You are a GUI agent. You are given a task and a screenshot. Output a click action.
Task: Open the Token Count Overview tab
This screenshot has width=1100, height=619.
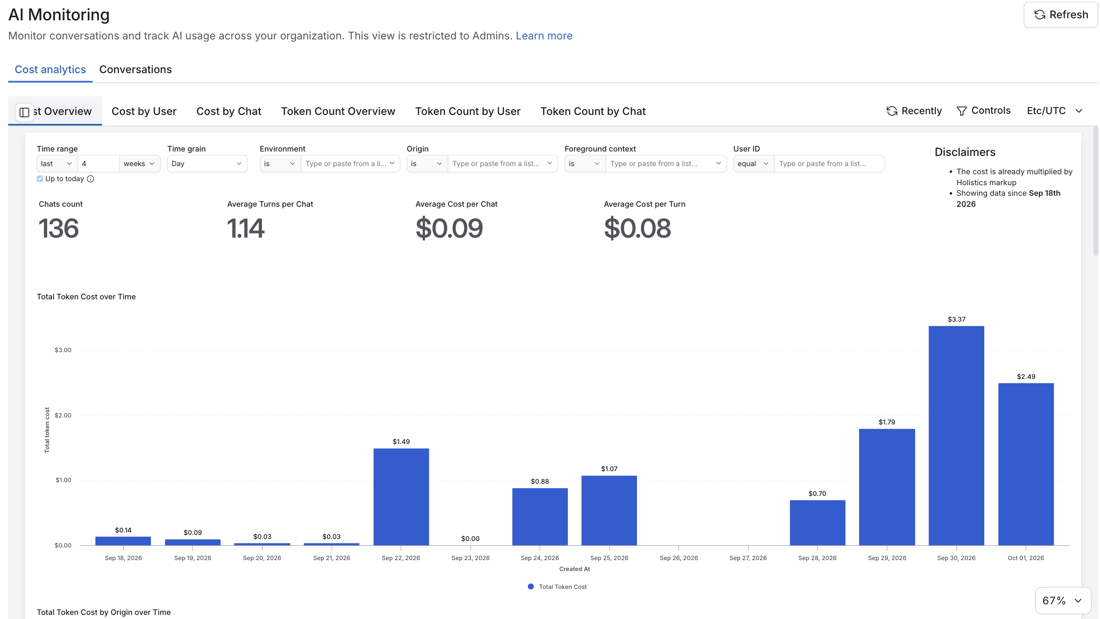(x=338, y=111)
